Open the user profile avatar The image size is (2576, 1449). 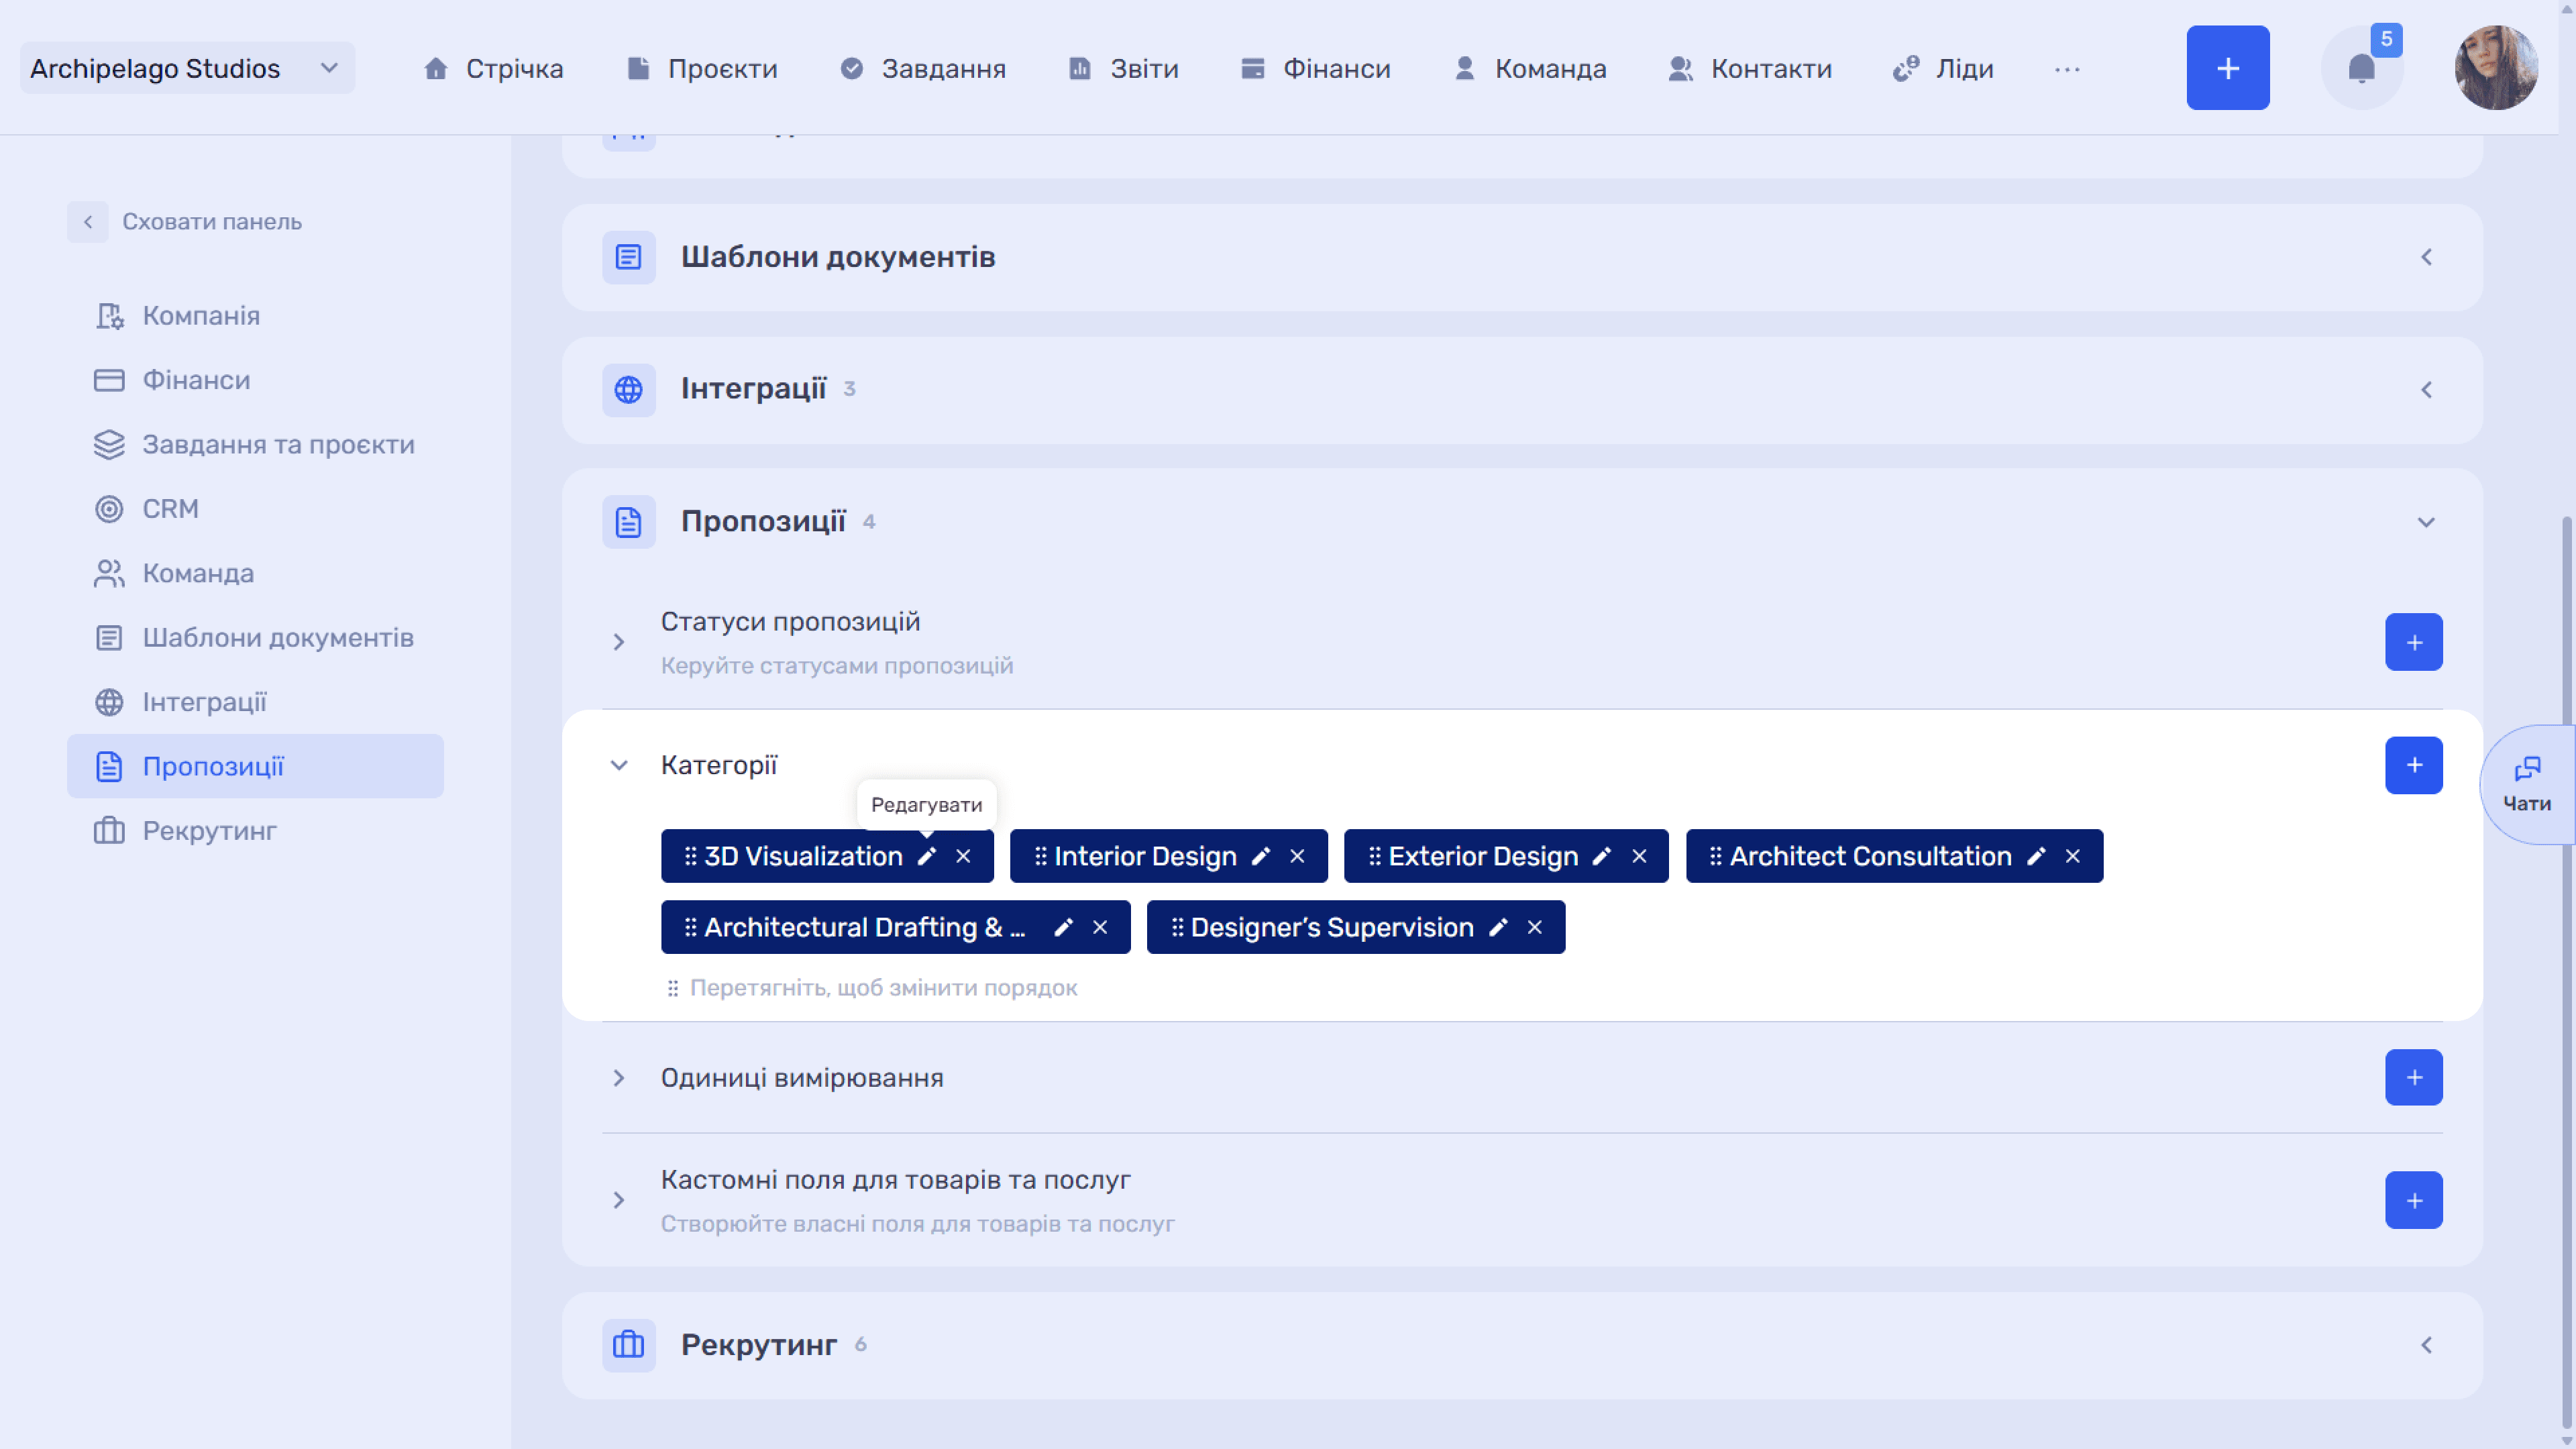(2496, 68)
